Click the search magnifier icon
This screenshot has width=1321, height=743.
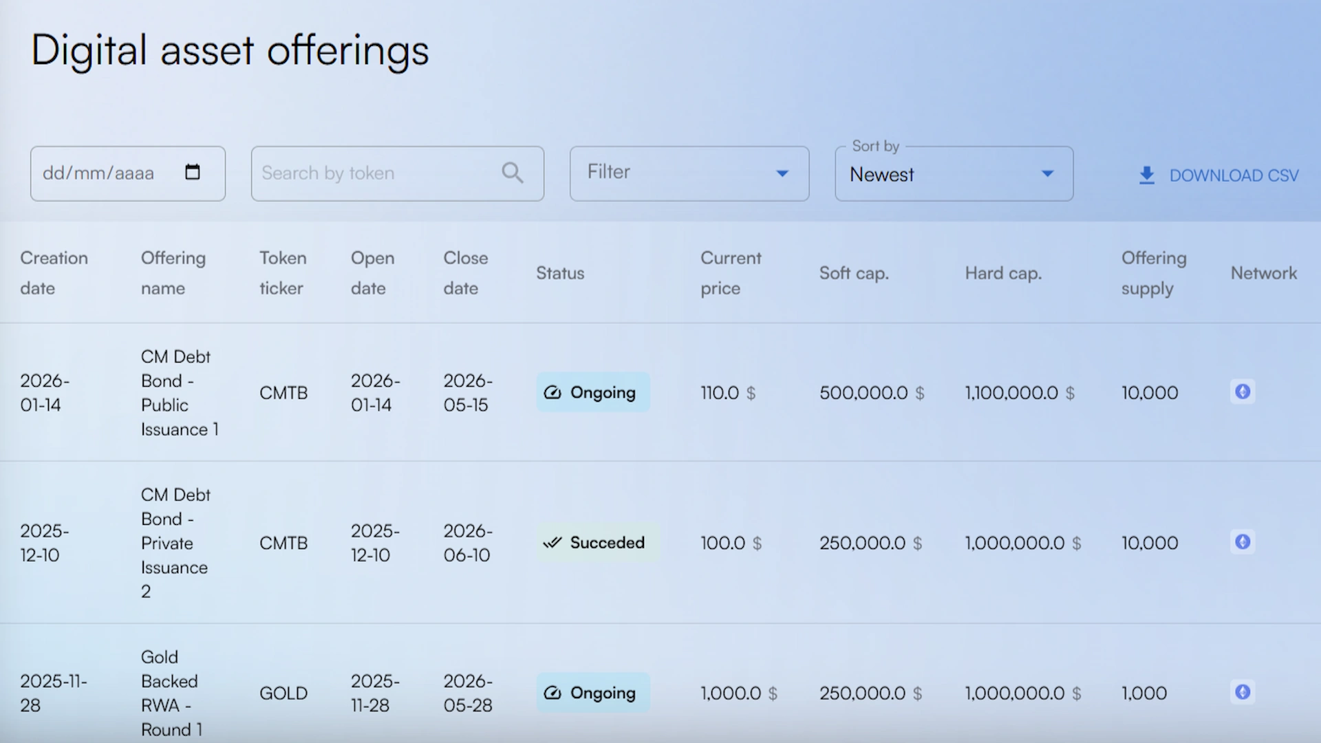click(x=512, y=173)
